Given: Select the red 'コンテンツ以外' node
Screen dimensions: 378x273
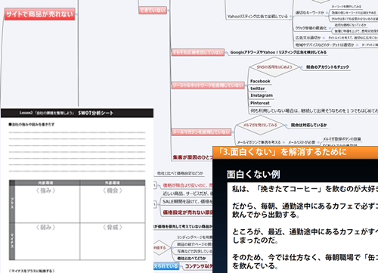Looking at the screenshot, I should [199, 266].
